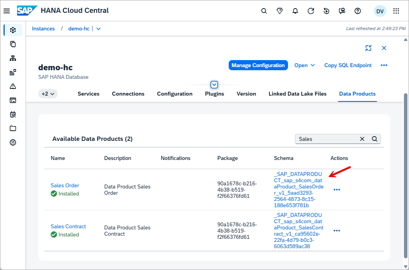Click the Description column header
This screenshot has width=409, height=270.
tap(117, 158)
